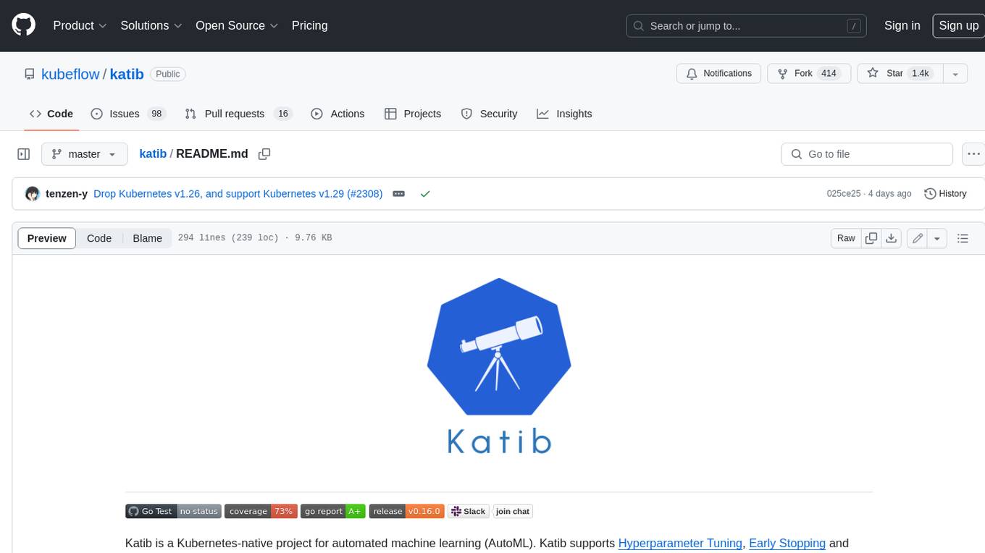Open the commit hash 025ce25
The image size is (985, 553).
[x=844, y=194]
